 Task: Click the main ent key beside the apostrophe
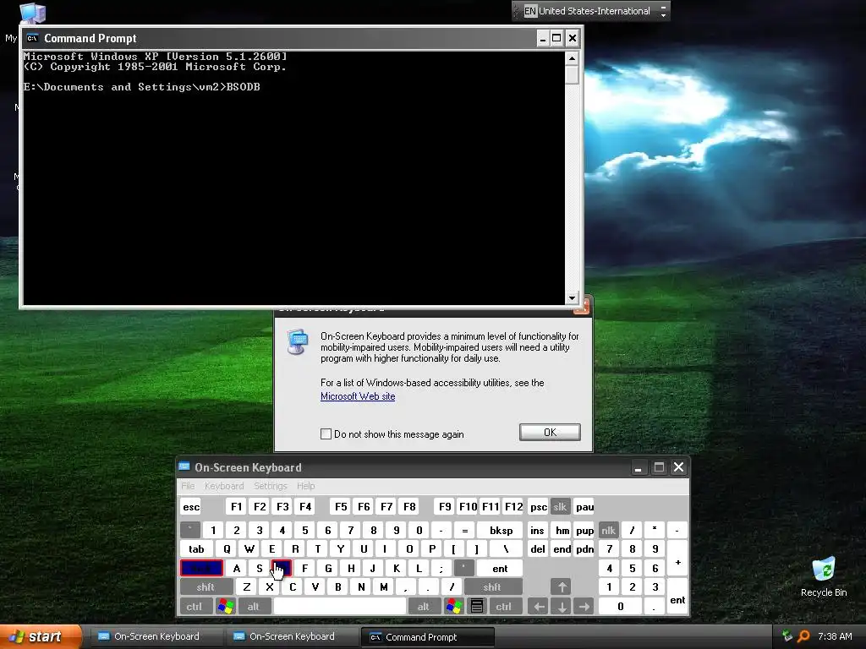tap(500, 568)
